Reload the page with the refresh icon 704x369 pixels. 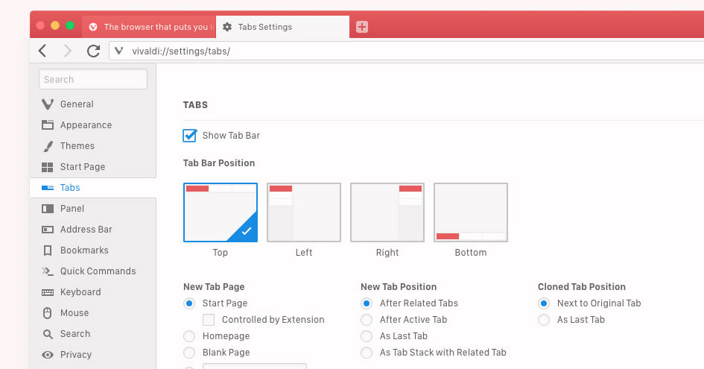(x=93, y=51)
